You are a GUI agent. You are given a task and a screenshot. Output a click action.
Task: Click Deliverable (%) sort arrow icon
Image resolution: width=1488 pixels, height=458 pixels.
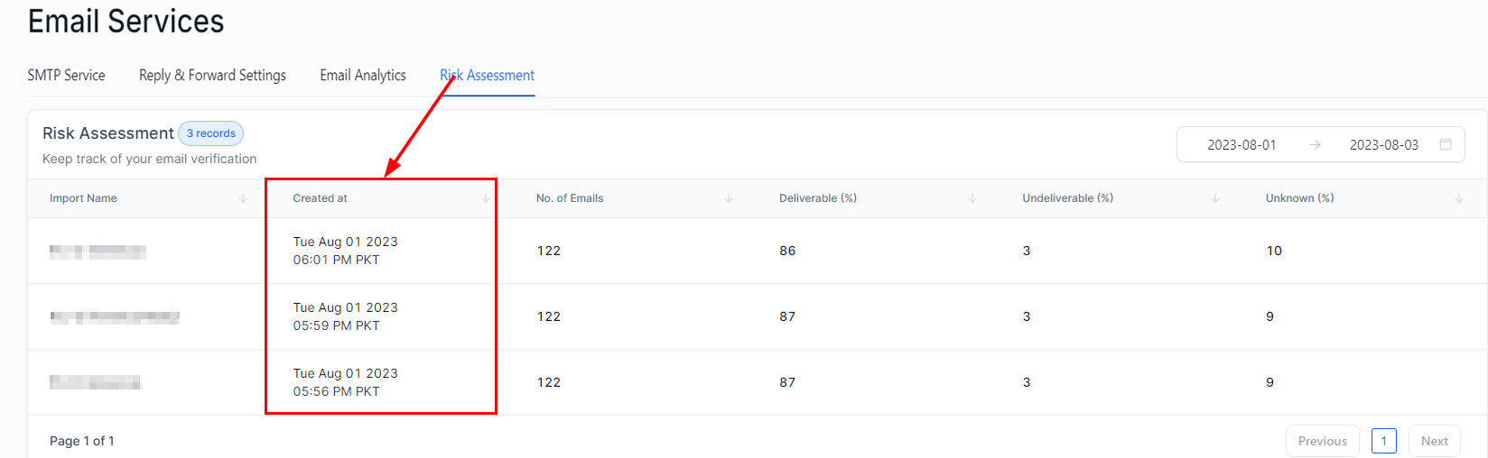[972, 198]
